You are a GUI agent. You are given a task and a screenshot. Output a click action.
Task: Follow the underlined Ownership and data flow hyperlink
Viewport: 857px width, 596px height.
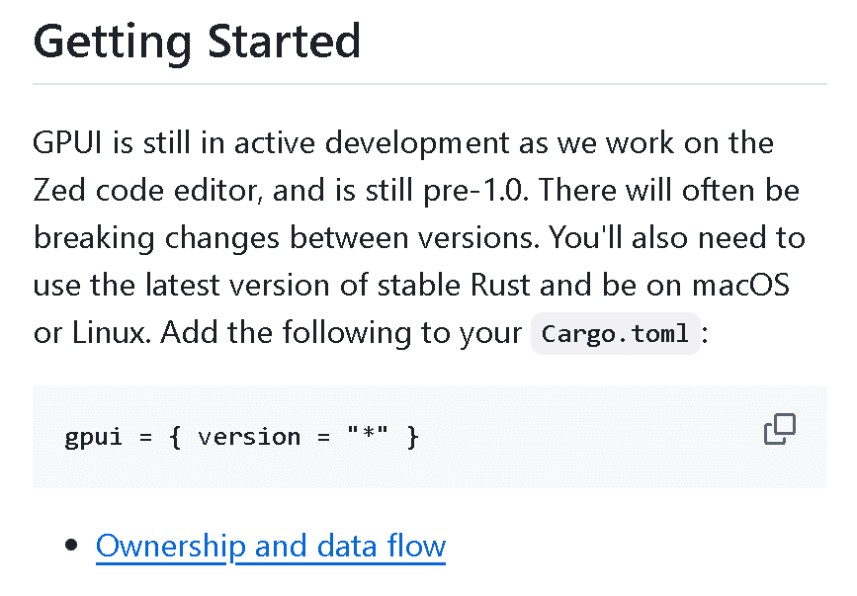[x=270, y=545]
